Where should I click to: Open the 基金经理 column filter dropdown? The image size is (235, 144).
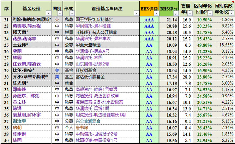48,13
